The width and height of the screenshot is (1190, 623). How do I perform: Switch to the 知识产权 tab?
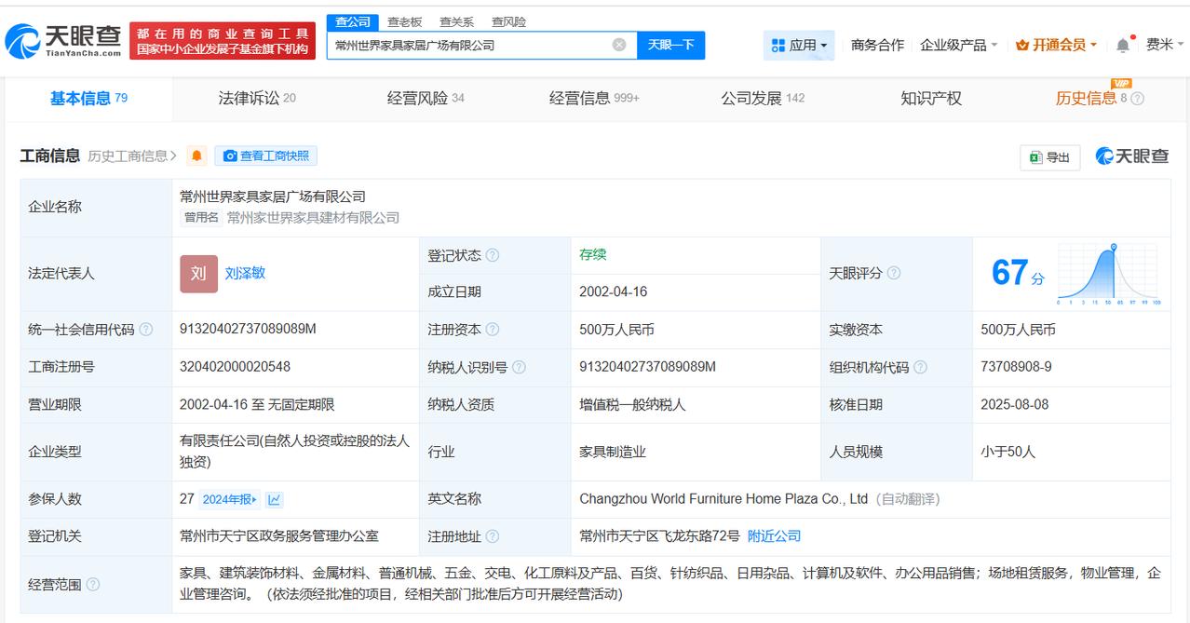tap(931, 99)
